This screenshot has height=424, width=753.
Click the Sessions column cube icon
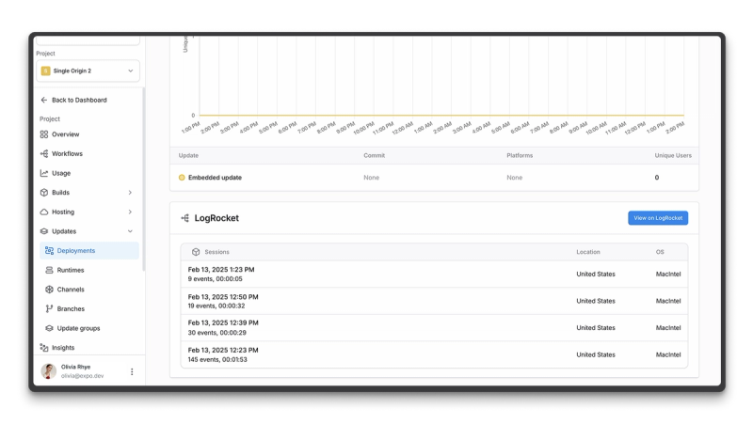tap(196, 252)
